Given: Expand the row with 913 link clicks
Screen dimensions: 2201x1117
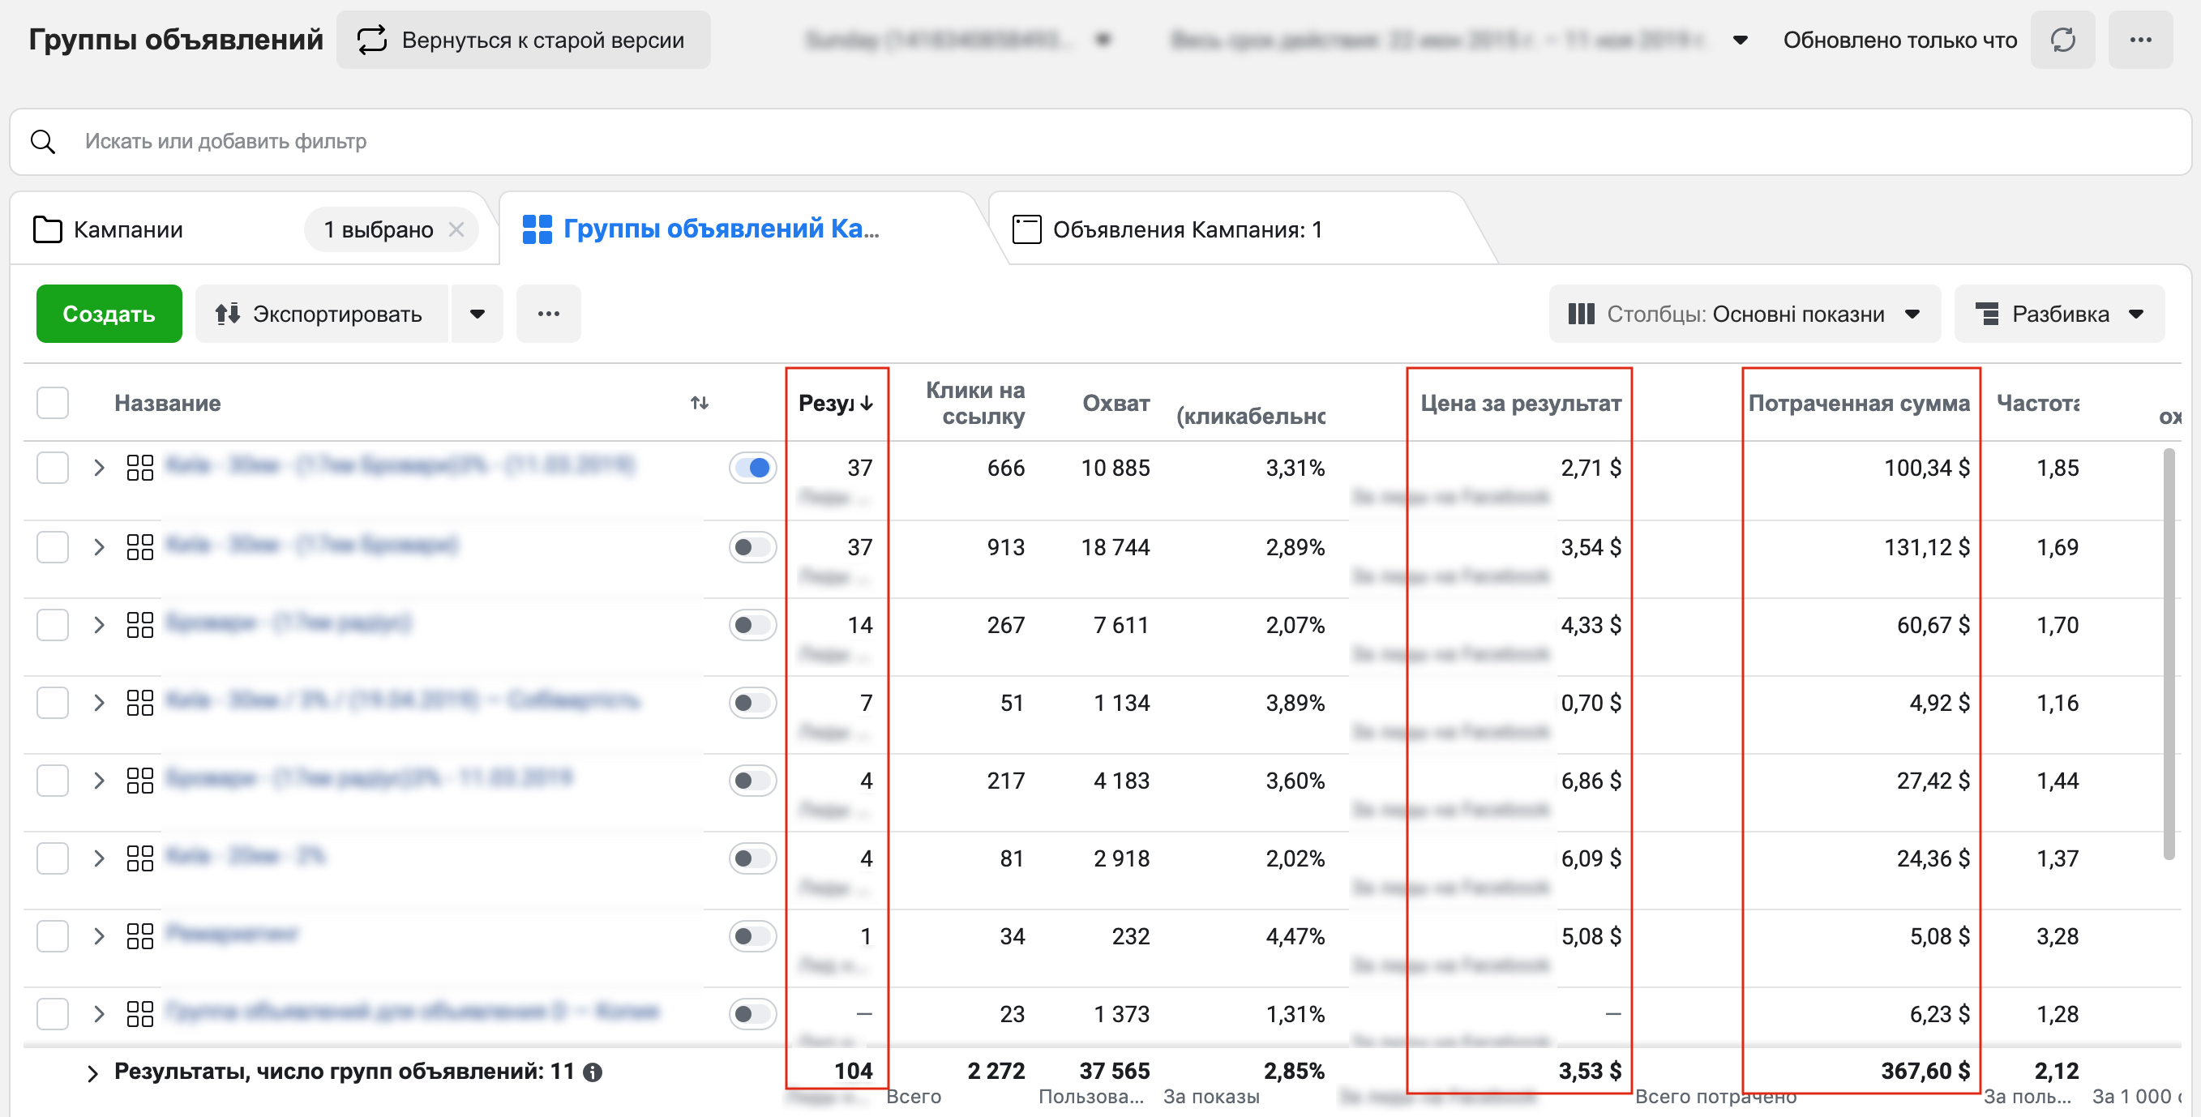Looking at the screenshot, I should tap(99, 547).
